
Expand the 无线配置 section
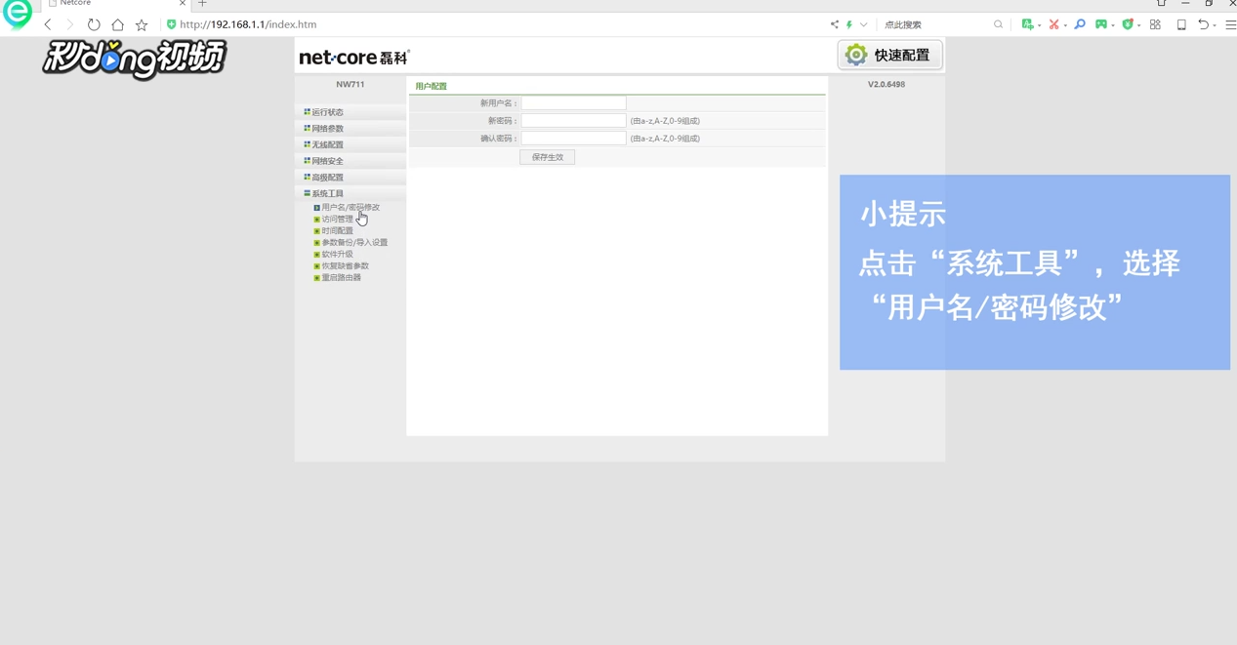[327, 143]
